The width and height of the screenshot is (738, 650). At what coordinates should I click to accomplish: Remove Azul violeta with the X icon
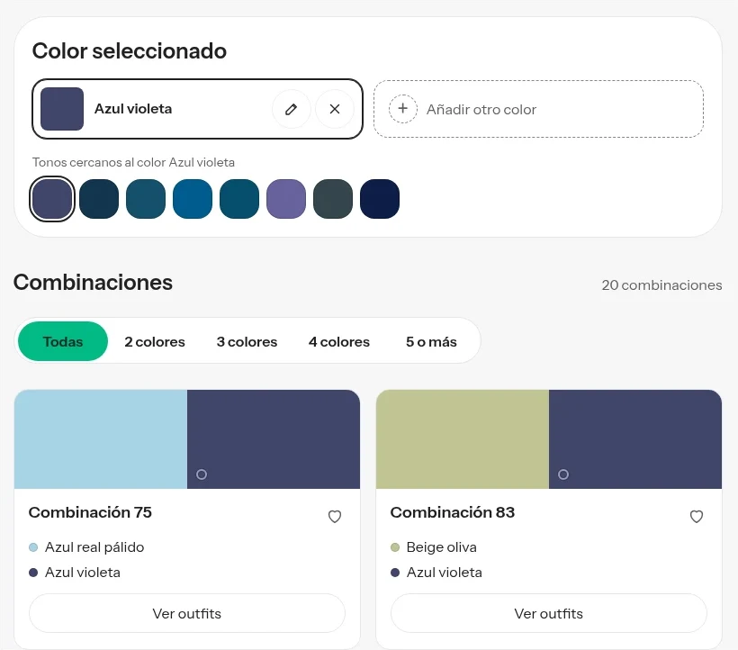pos(335,109)
